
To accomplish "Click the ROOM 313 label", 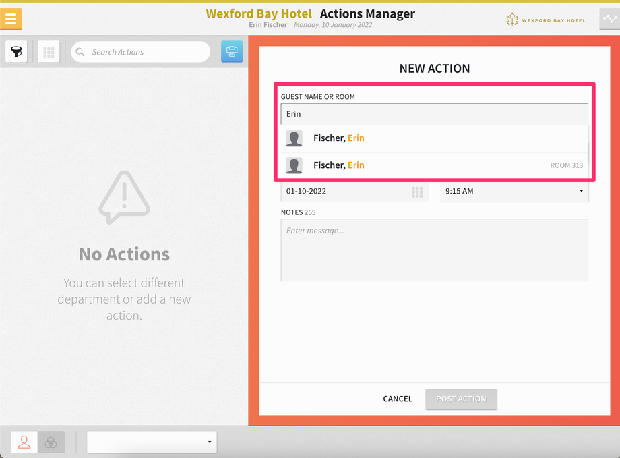I will 566,165.
